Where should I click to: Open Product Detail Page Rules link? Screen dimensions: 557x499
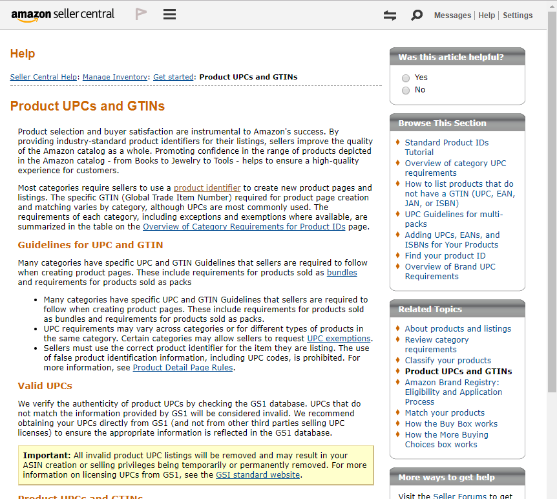coord(183,368)
